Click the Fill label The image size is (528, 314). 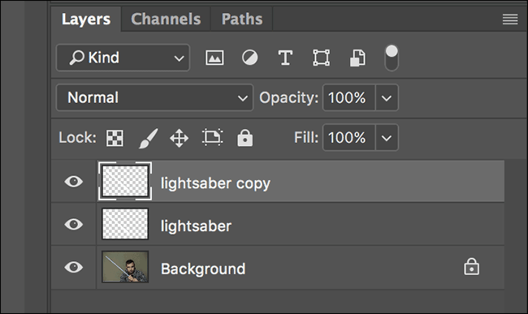pos(305,137)
